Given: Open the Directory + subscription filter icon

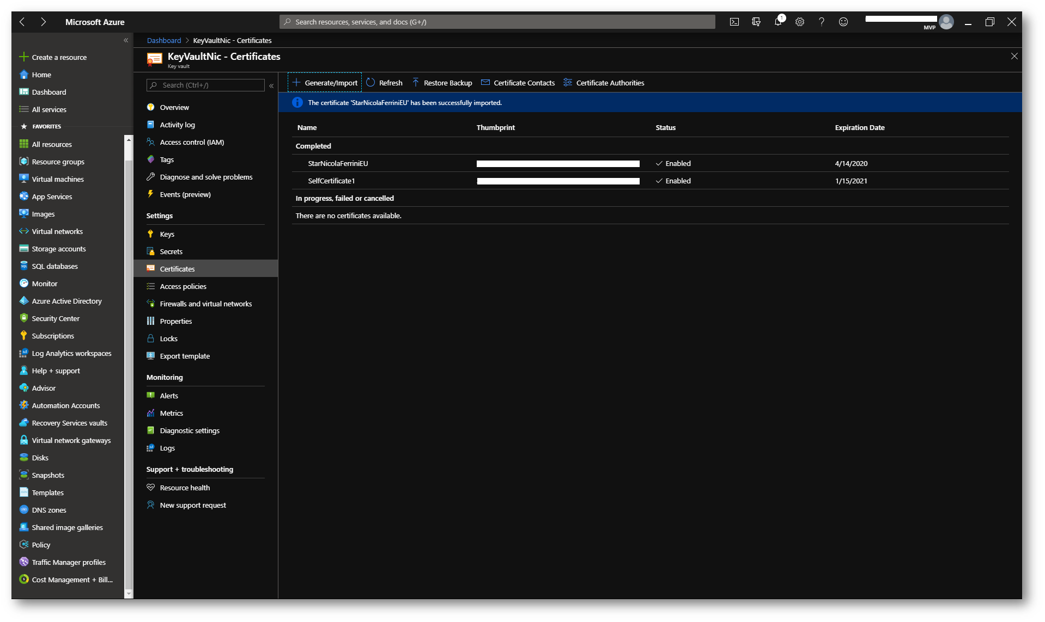Looking at the screenshot, I should click(x=756, y=22).
